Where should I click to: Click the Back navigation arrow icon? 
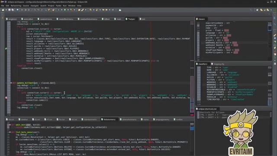point(103,10)
